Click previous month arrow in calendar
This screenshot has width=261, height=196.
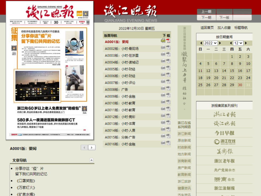click(231, 43)
